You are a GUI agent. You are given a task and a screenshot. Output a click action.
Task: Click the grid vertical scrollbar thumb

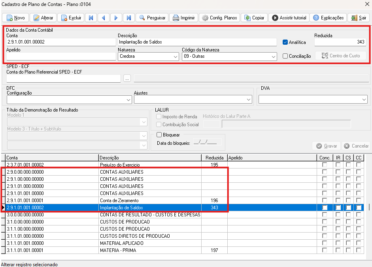tap(369, 207)
